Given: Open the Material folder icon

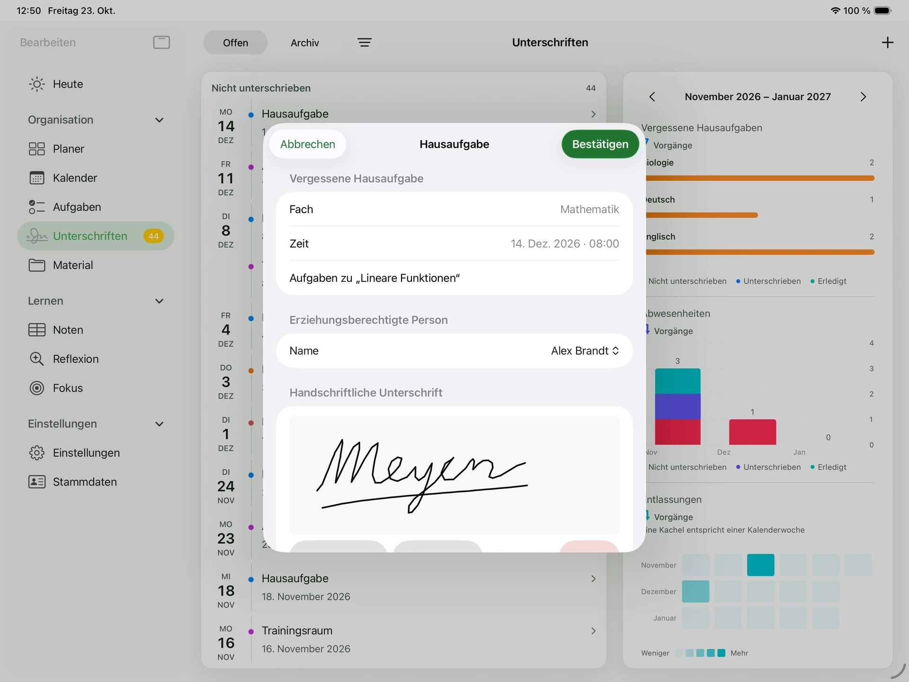Looking at the screenshot, I should [x=37, y=265].
